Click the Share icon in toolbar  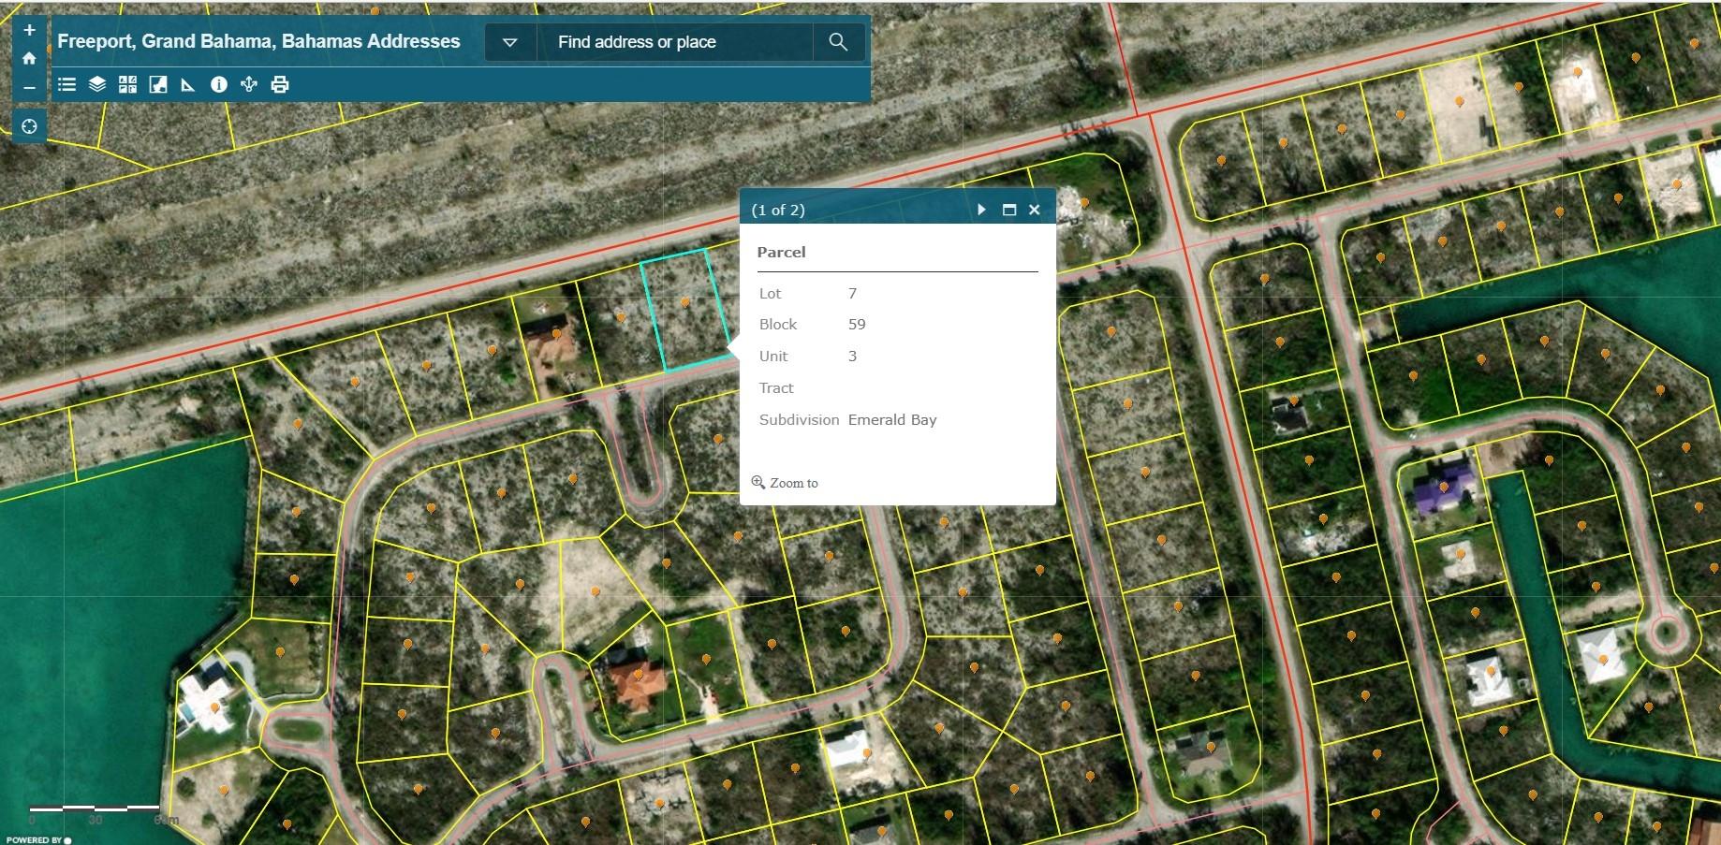click(249, 85)
